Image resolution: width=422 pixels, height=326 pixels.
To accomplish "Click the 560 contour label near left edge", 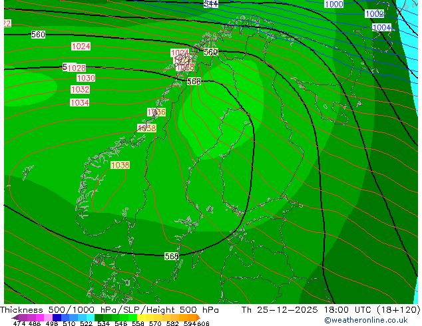I will coord(38,35).
